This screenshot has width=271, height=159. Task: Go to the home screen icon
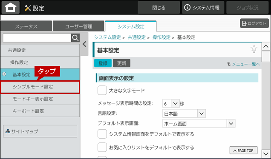(x=11, y=7)
